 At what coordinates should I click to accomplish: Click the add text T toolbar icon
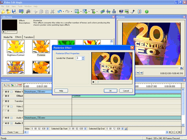point(93,12)
